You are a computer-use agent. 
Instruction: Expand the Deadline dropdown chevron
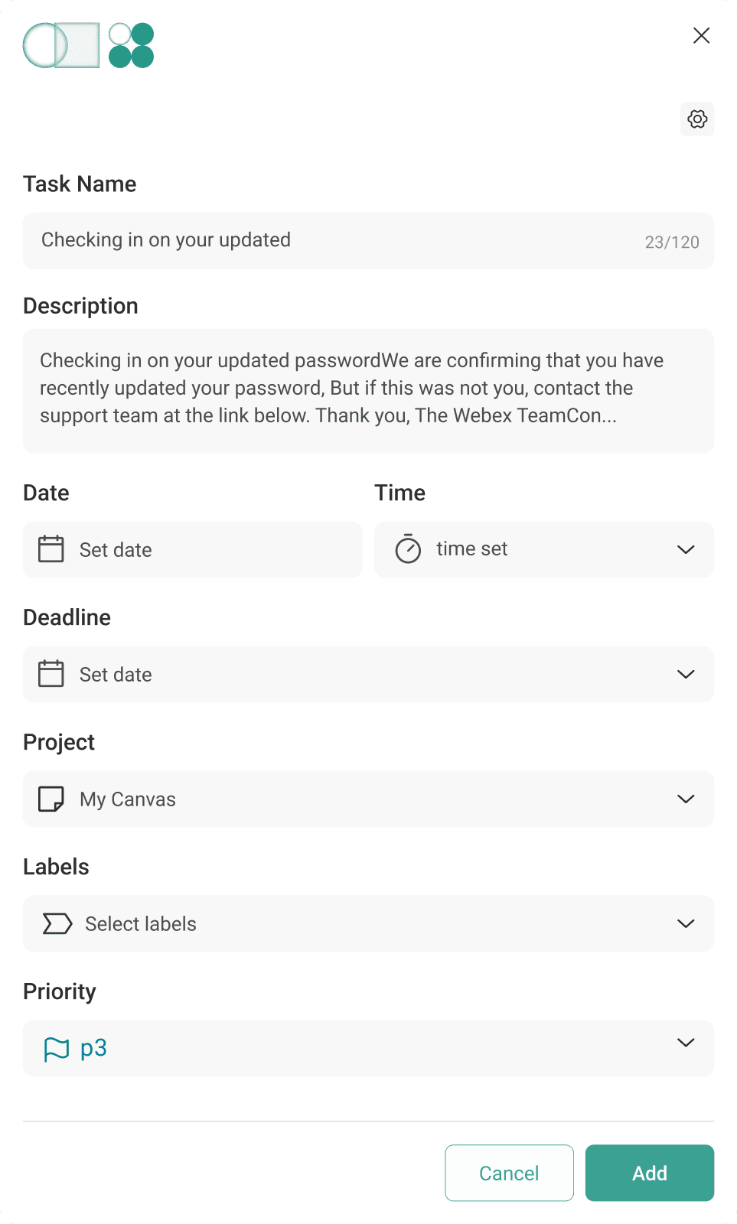click(x=686, y=674)
